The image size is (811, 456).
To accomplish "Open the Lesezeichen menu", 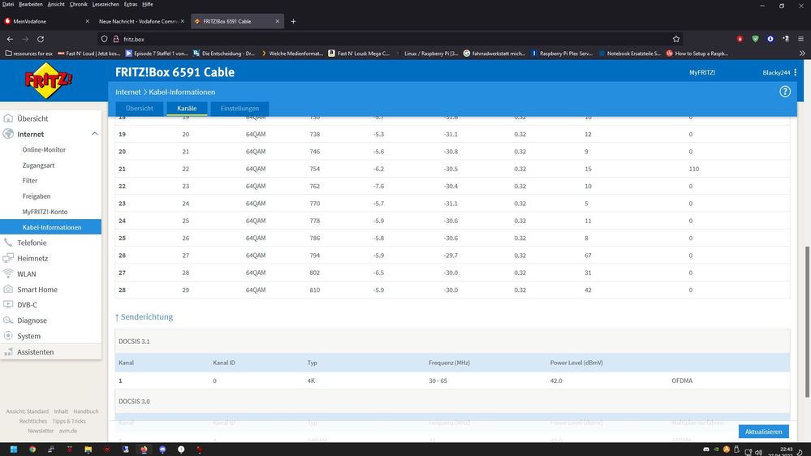I will pyautogui.click(x=106, y=4).
